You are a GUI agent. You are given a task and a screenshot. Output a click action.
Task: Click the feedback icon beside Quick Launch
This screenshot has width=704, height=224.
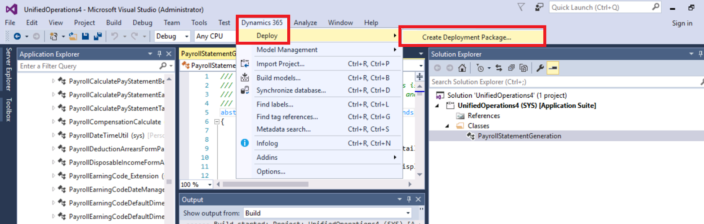[539, 7]
